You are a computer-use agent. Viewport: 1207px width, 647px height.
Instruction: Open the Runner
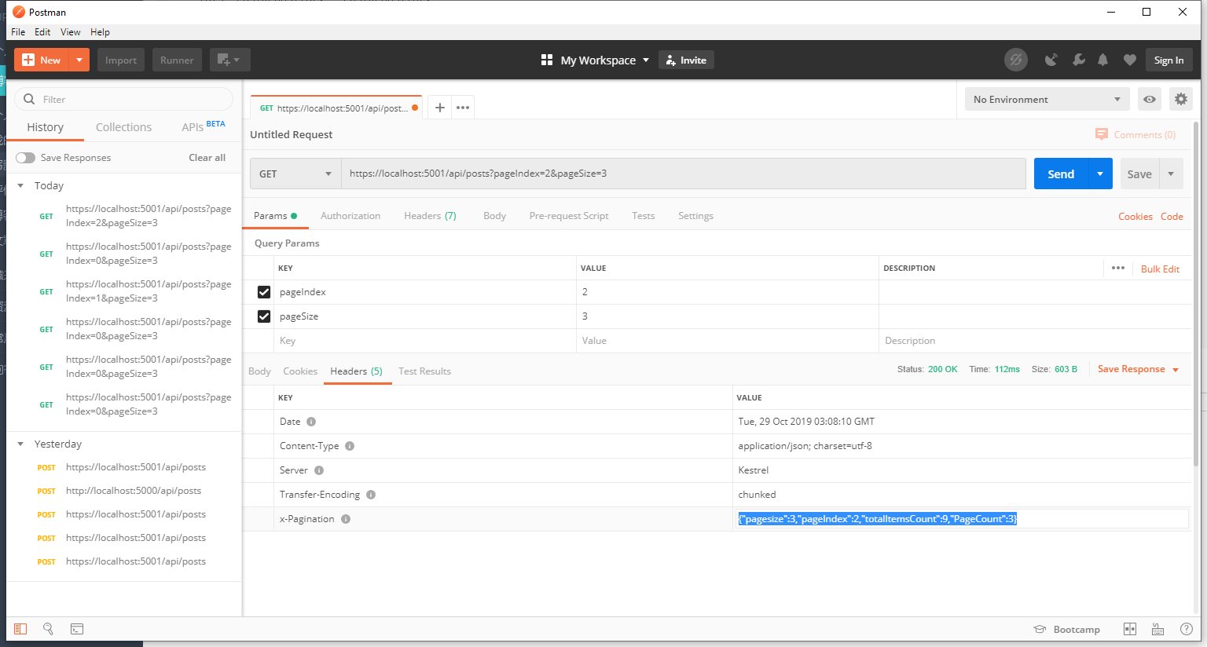point(177,60)
